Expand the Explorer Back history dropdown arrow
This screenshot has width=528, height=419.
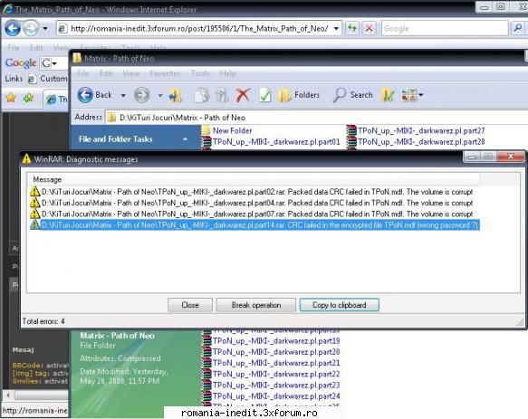[123, 96]
